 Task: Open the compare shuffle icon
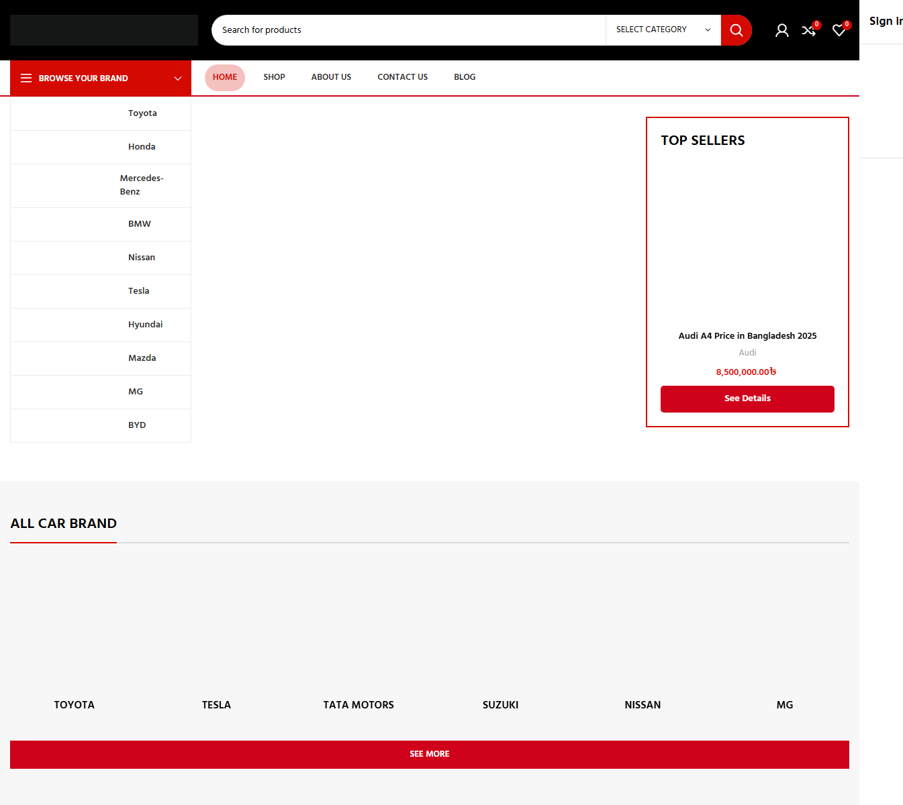click(x=808, y=31)
